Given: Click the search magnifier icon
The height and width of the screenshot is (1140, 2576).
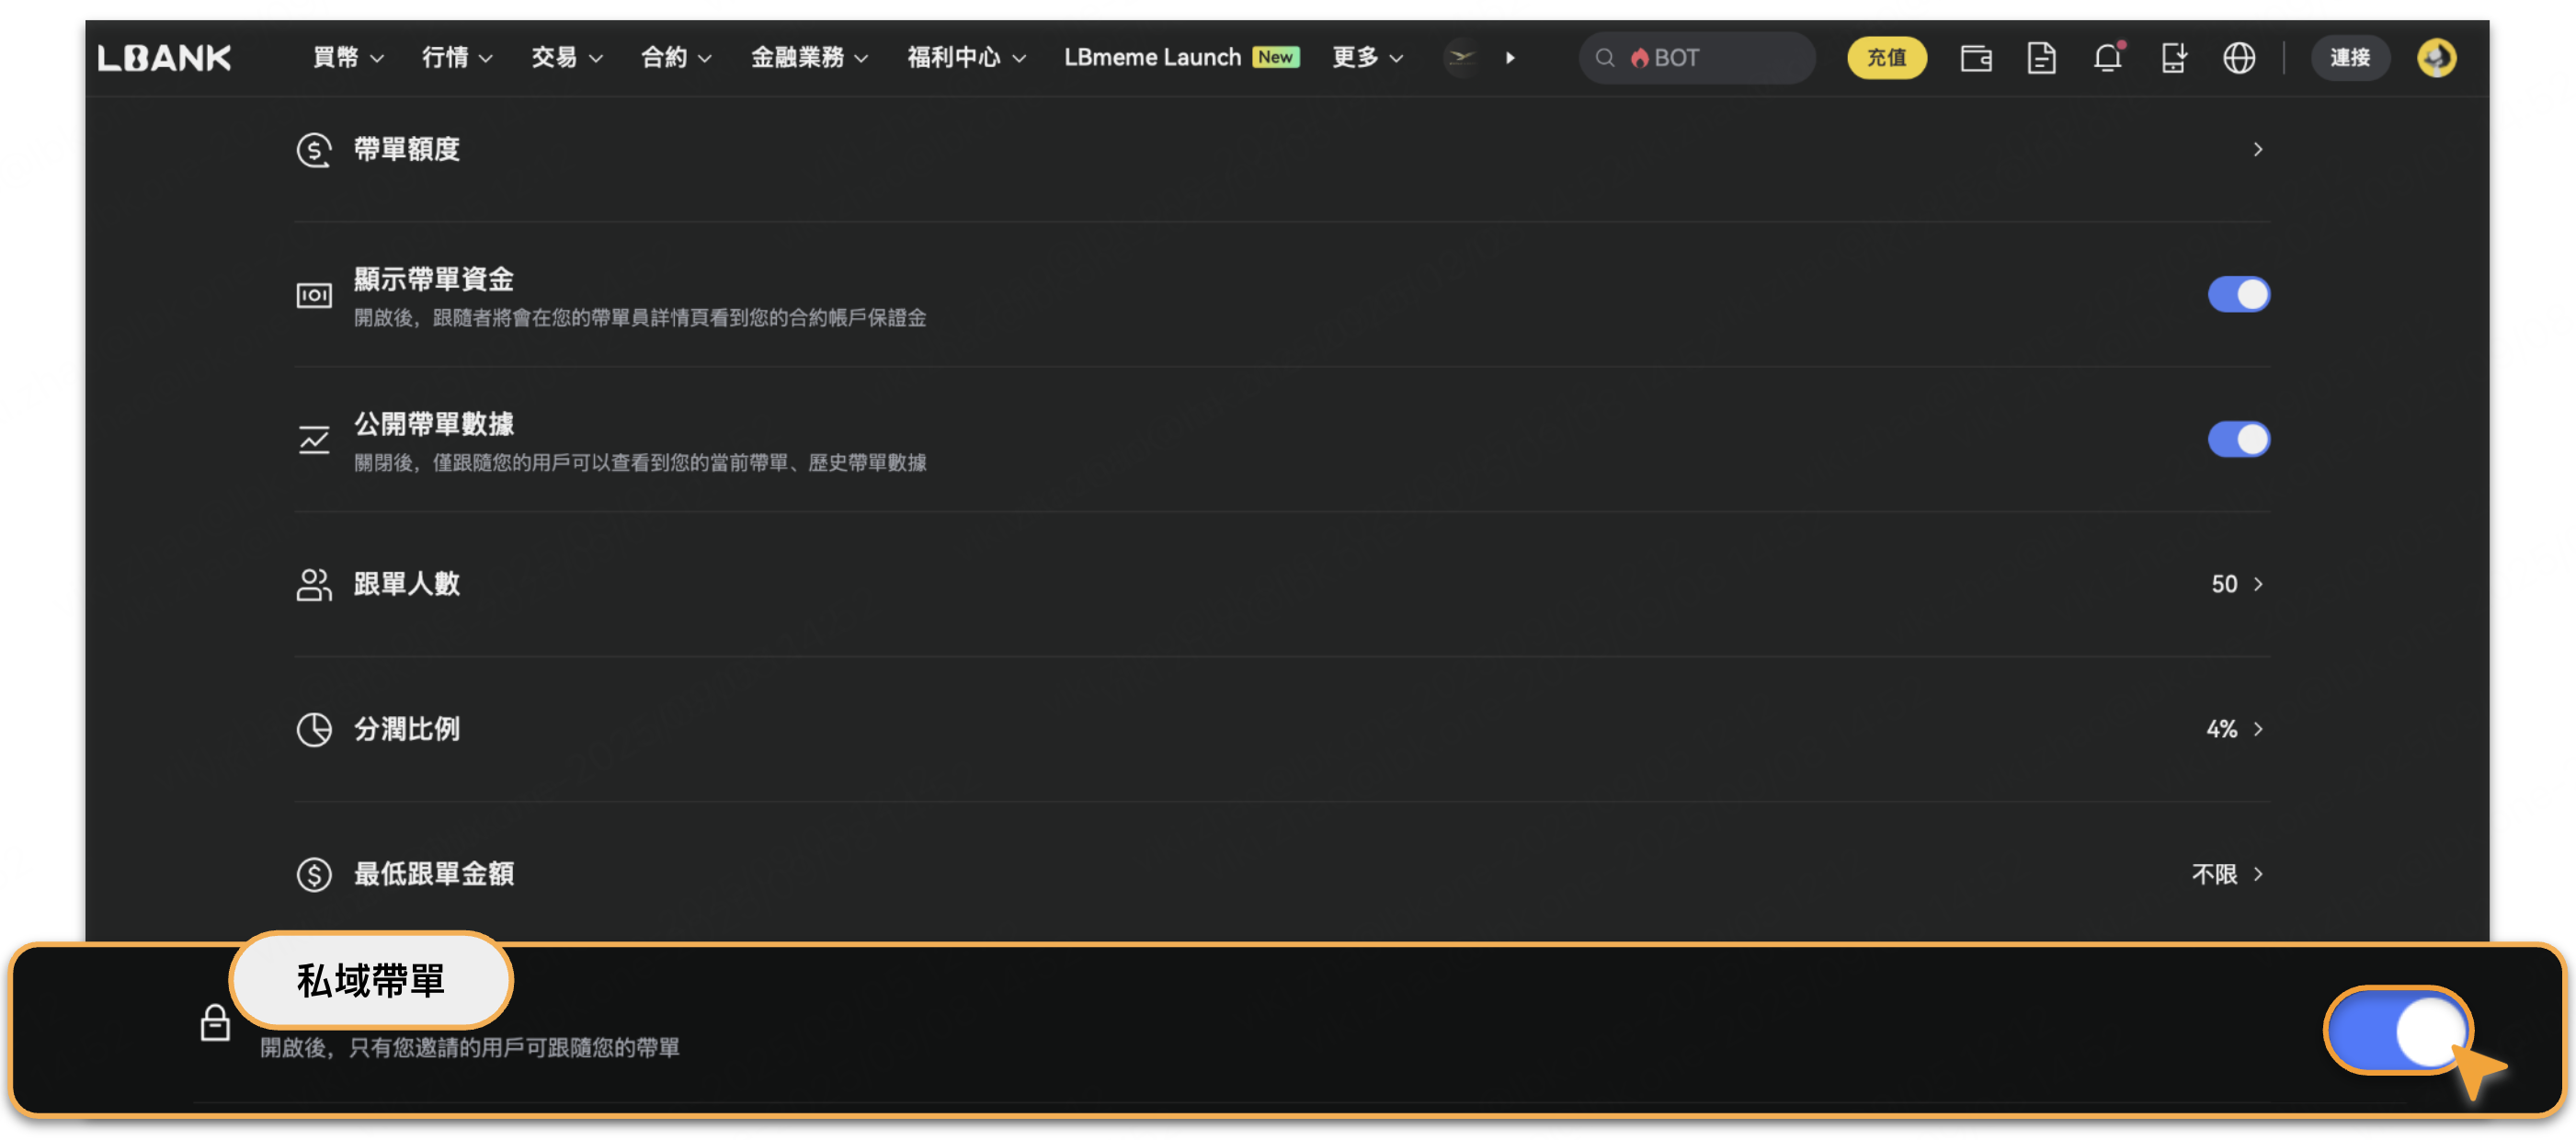Looking at the screenshot, I should click(1605, 58).
